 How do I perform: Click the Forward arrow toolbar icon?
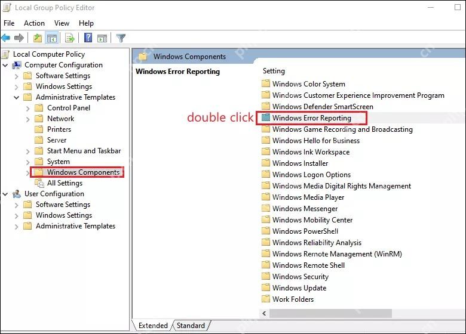click(x=19, y=38)
